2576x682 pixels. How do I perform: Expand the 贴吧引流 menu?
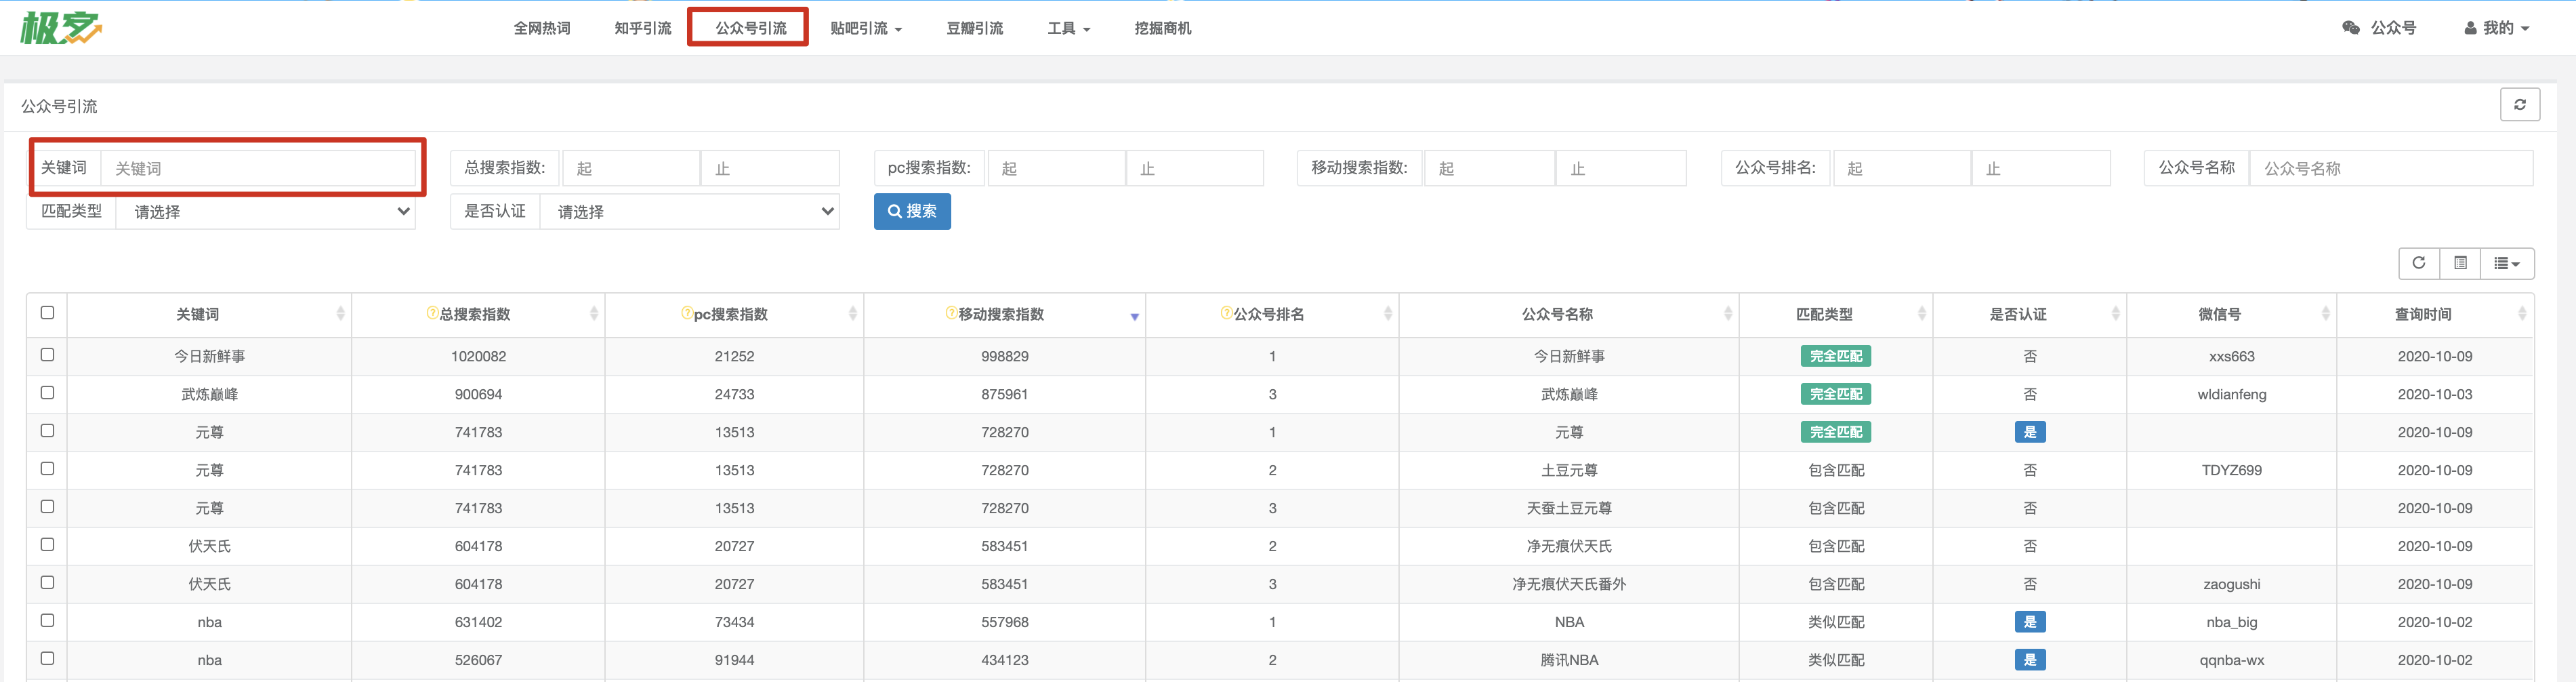tap(866, 28)
